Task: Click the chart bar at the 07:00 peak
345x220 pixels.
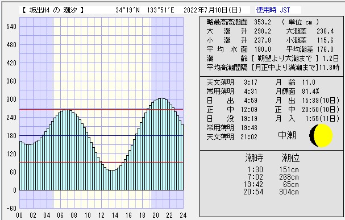Action: click(68, 150)
